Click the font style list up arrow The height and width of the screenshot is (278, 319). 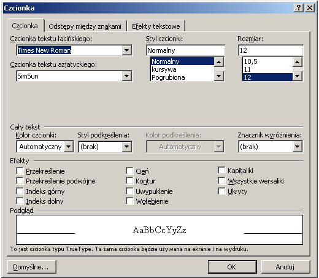coord(219,62)
